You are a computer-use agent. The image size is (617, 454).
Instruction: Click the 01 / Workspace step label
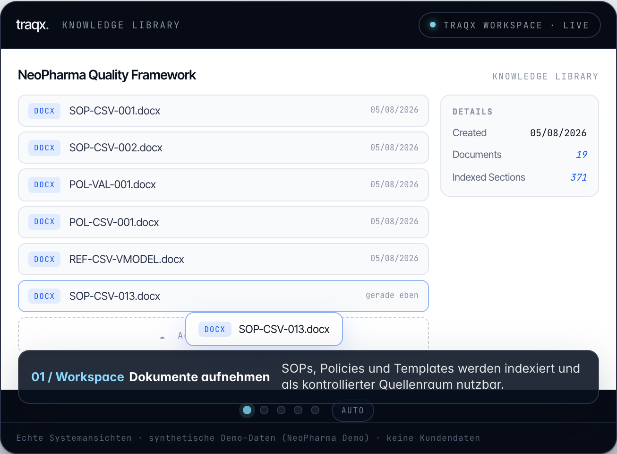(x=77, y=377)
